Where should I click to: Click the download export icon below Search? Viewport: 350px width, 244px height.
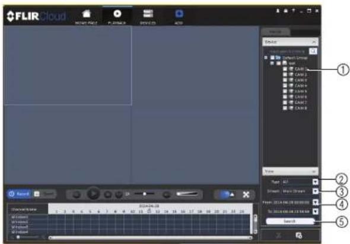tap(298, 236)
